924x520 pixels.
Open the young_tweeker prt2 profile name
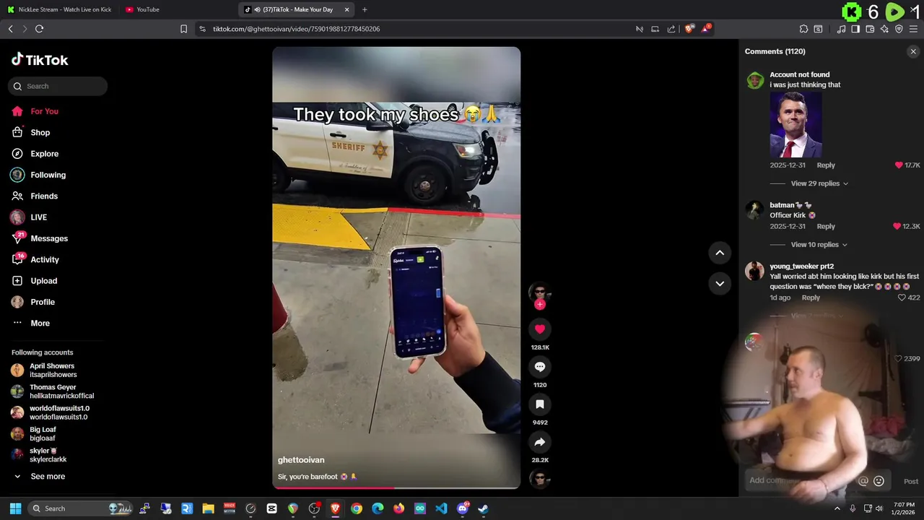pyautogui.click(x=801, y=266)
